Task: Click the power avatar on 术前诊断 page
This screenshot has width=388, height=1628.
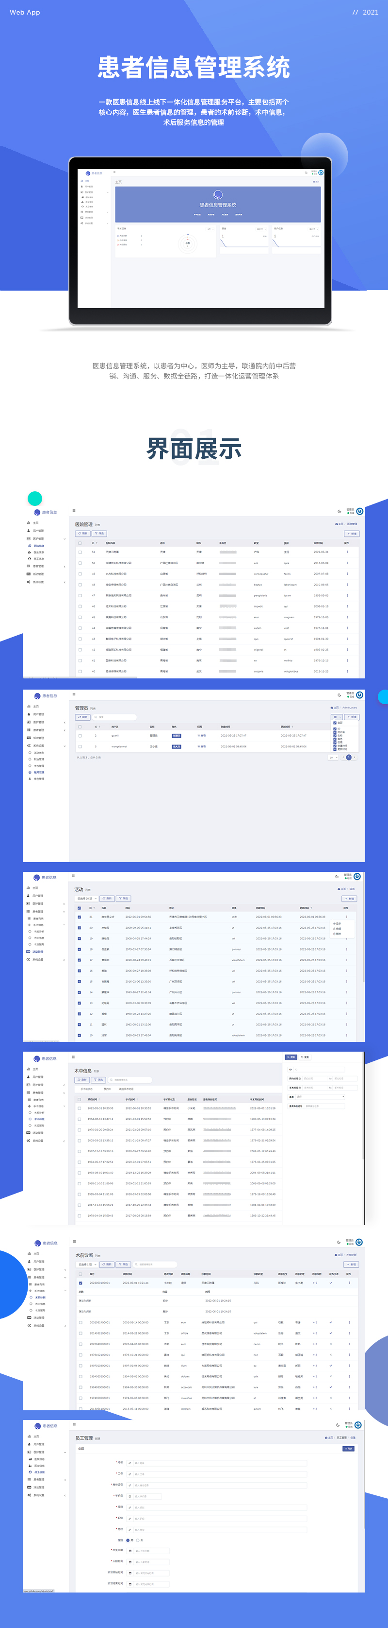Action: [x=359, y=1242]
